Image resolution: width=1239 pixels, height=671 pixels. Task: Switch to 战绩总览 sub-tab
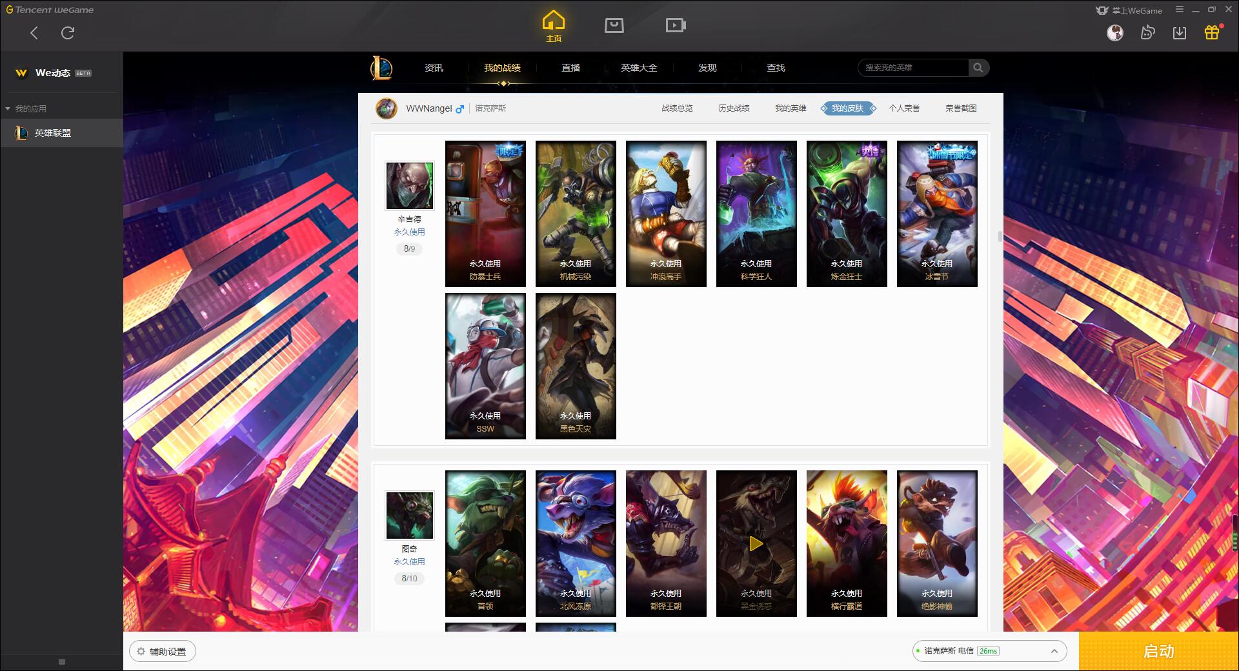677,108
